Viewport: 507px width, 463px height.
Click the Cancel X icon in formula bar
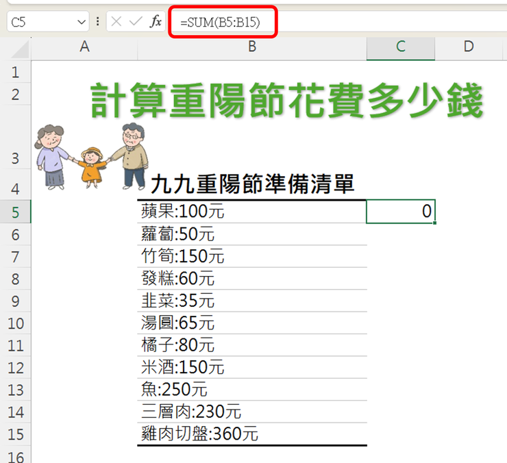point(116,22)
